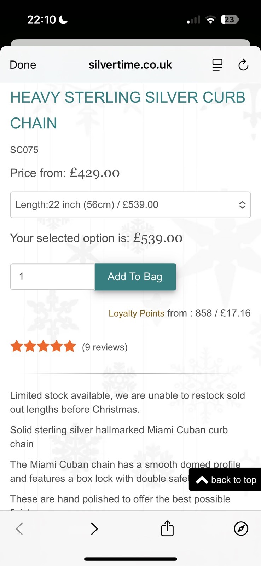Tap the sleep focus moon icon
Screen dimensions: 261x566
point(63,20)
